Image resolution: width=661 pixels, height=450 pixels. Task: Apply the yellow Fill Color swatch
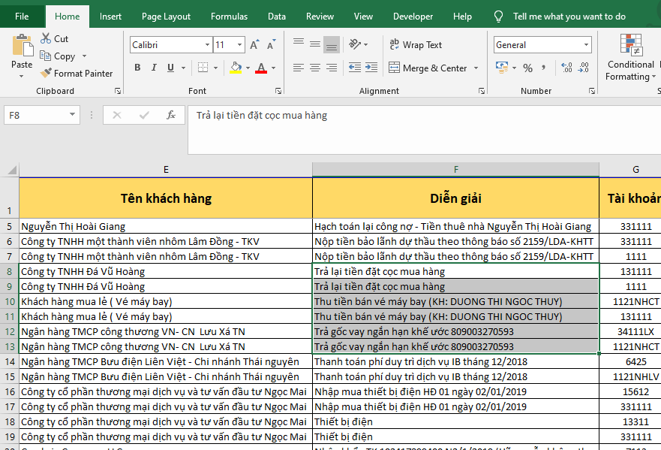[x=236, y=68]
